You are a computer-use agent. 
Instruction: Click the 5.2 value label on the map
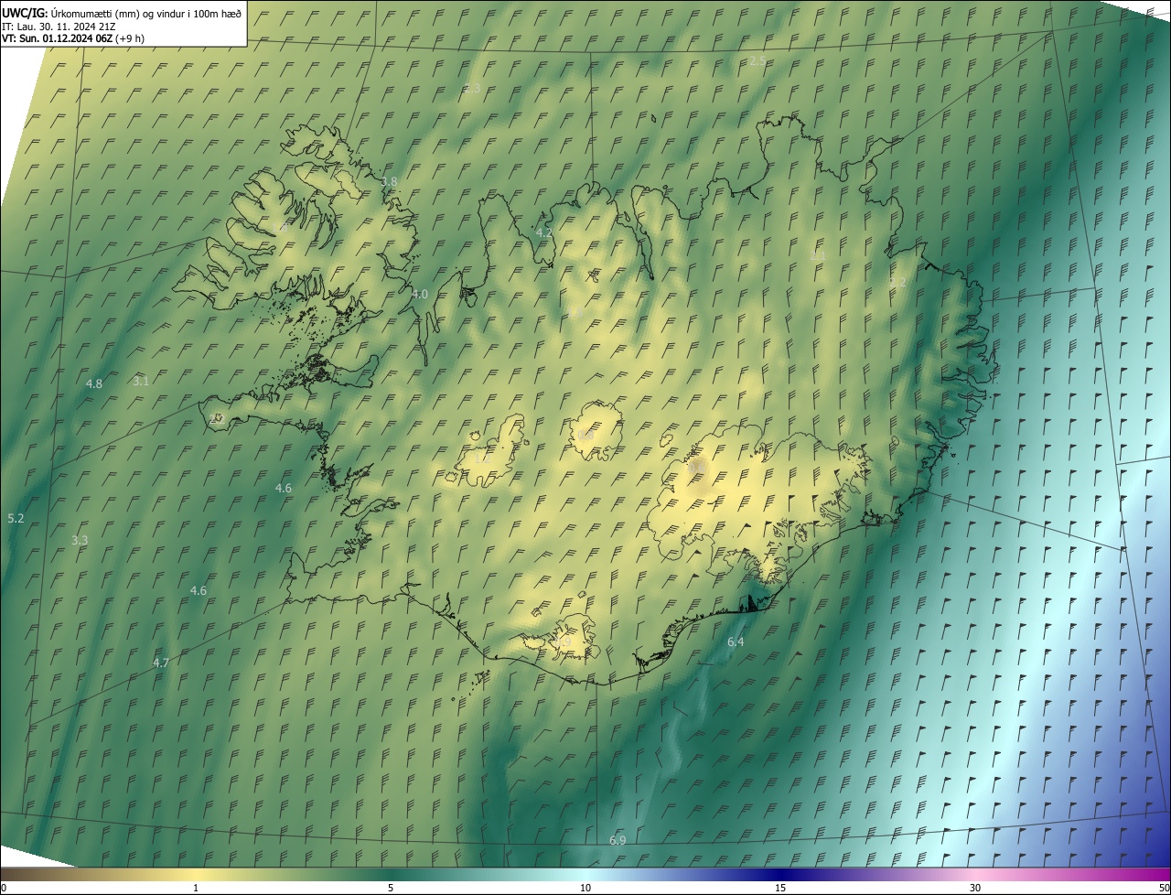pyautogui.click(x=16, y=518)
